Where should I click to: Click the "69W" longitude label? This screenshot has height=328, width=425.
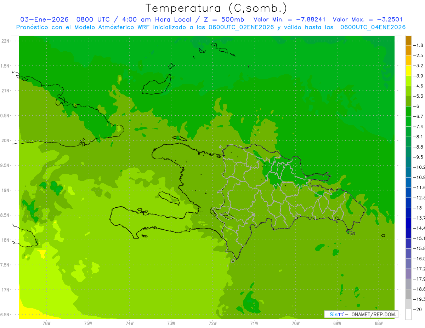tap(337, 323)
